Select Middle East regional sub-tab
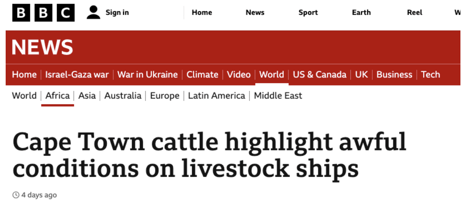This screenshot has height=210, width=475. [x=278, y=96]
